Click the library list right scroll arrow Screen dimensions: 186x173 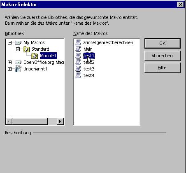[x=60, y=122]
